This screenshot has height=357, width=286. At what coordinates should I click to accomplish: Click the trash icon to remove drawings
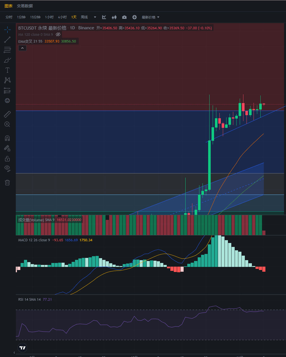click(7, 182)
